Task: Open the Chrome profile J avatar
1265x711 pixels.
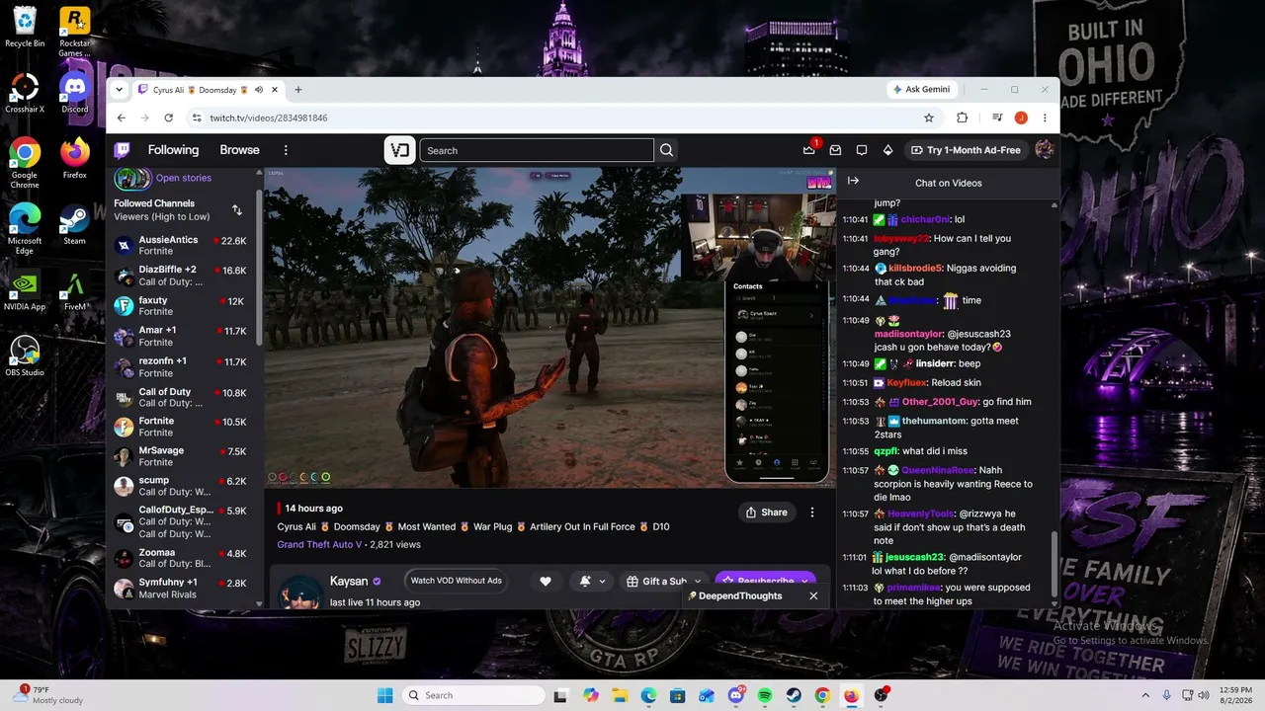Action: (x=1021, y=118)
